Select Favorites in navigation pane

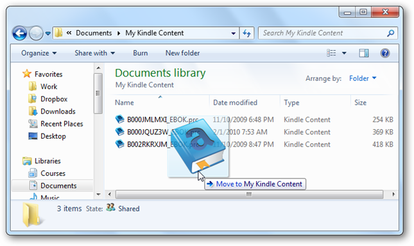(49, 75)
